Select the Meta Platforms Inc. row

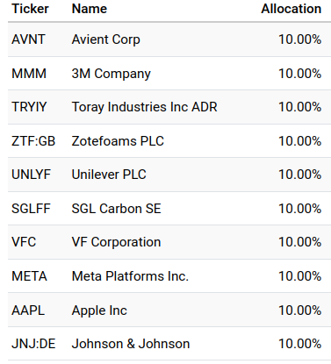tap(169, 276)
